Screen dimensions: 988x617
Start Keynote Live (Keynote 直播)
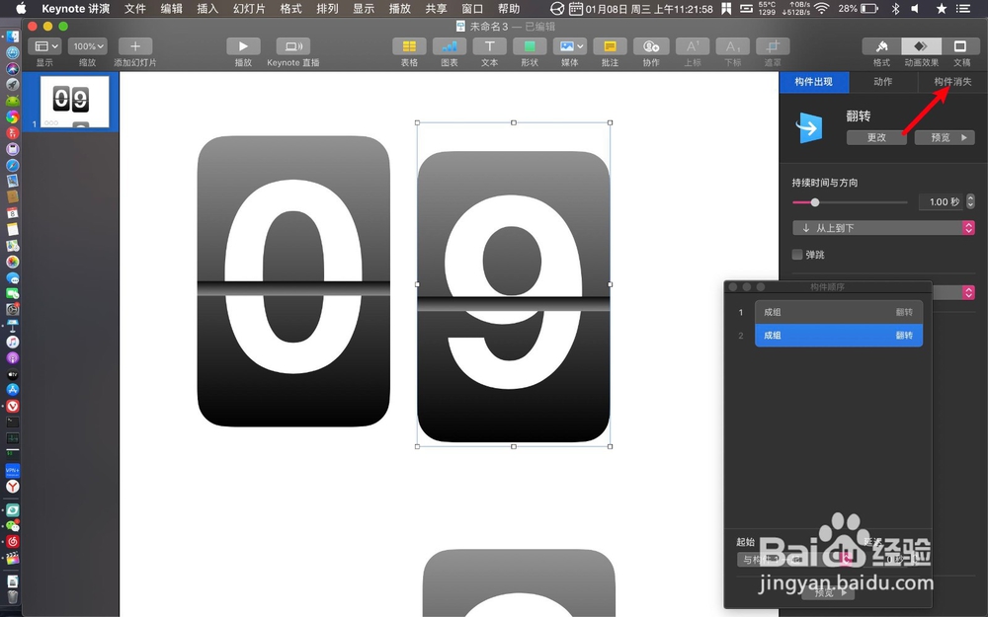[x=293, y=46]
